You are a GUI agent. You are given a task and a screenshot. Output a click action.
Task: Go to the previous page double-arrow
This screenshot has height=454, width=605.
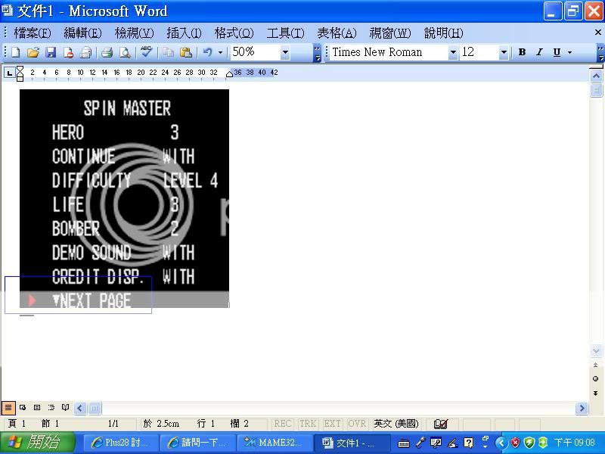tap(595, 365)
